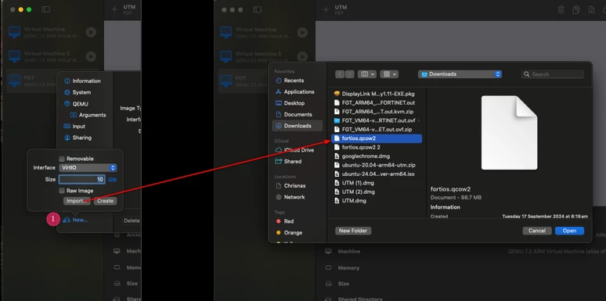
Task: Click Cancel in the file dialog
Action: click(x=537, y=231)
